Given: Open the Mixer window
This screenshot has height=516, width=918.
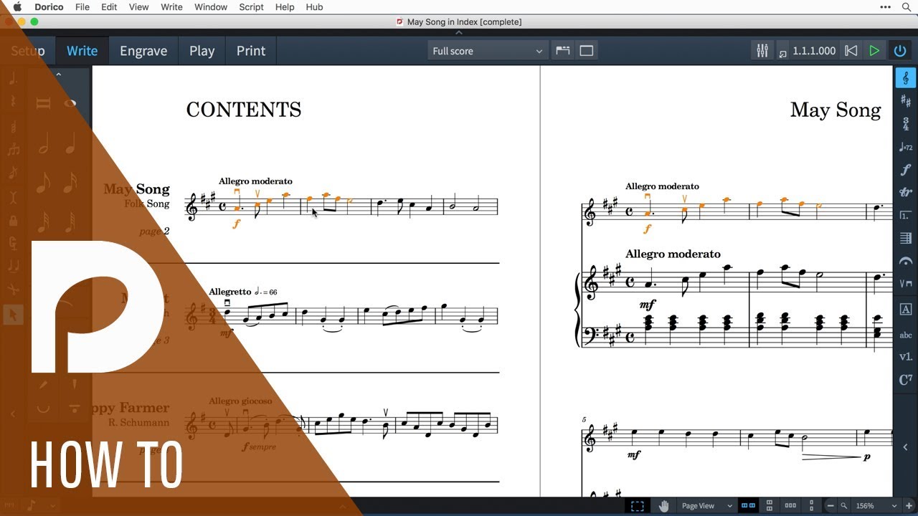Looking at the screenshot, I should (x=762, y=50).
